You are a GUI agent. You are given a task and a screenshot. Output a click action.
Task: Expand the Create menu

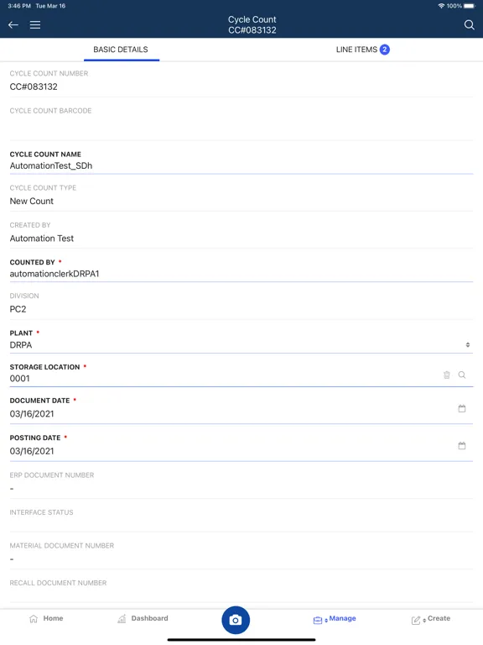pos(431,619)
